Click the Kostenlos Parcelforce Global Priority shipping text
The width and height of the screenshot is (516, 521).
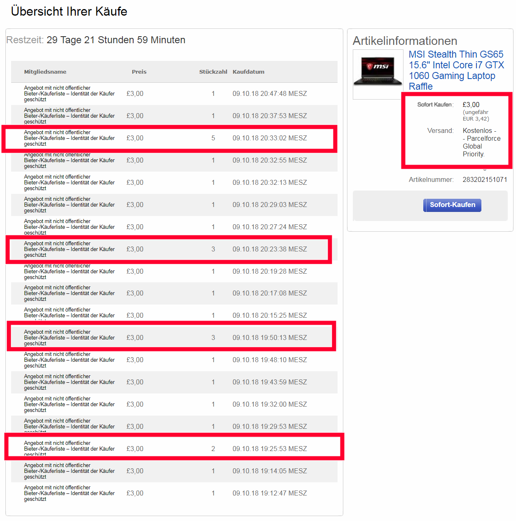pyautogui.click(x=482, y=142)
